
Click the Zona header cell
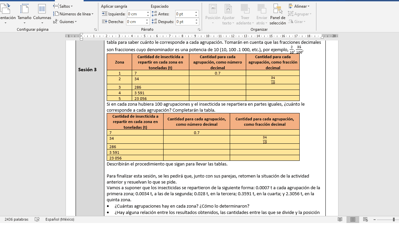(119, 62)
